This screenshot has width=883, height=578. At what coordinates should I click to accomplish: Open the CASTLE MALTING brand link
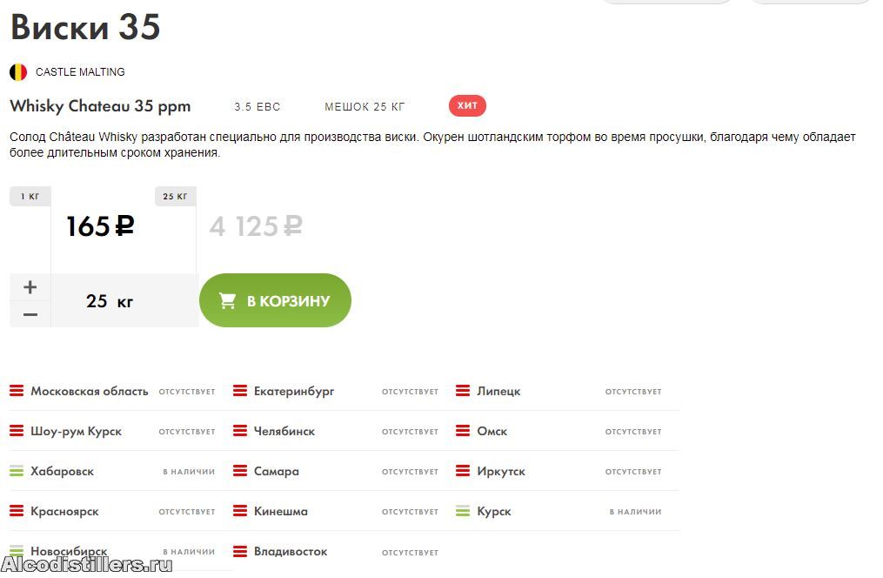point(80,72)
